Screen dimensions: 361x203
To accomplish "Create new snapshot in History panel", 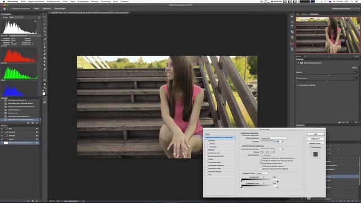I will coord(33,123).
